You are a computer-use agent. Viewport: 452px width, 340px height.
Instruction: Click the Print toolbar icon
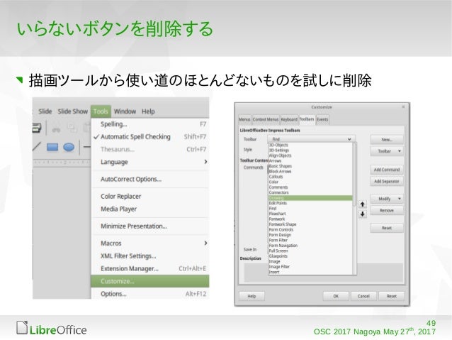[37, 127]
